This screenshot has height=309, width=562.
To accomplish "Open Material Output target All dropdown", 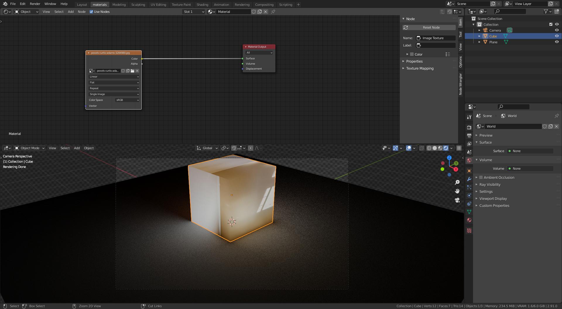I will pyautogui.click(x=259, y=53).
